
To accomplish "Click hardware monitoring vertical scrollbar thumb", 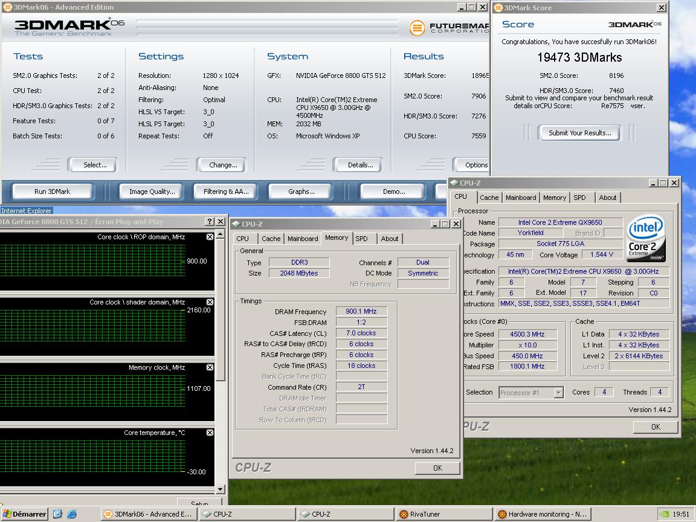I will (220, 310).
